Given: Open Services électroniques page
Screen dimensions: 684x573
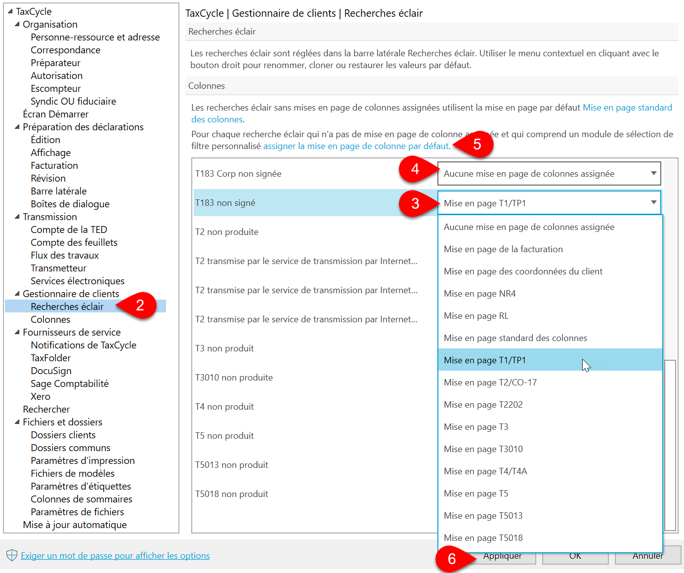Looking at the screenshot, I should coord(78,281).
